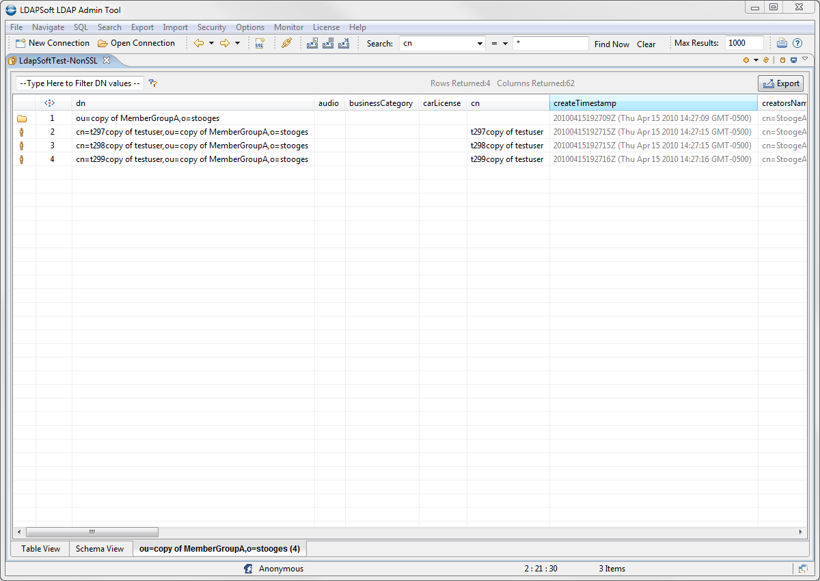Click the horizontal scrollbar thumb
This screenshot has width=820, height=581.
tap(92, 532)
